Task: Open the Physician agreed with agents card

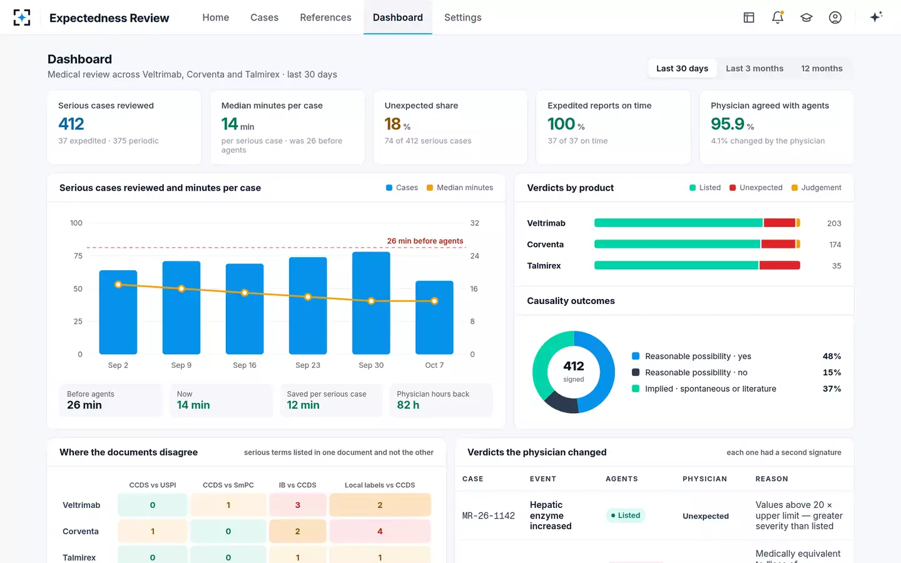Action: click(x=776, y=128)
